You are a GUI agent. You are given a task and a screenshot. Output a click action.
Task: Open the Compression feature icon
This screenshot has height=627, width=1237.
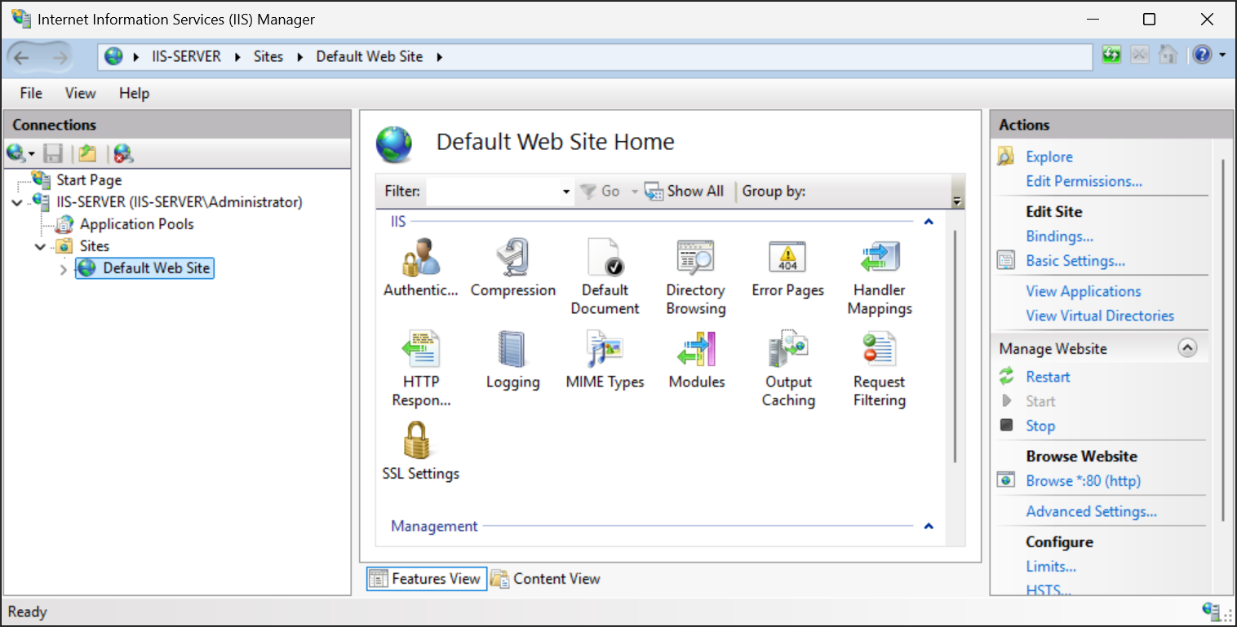pyautogui.click(x=513, y=258)
